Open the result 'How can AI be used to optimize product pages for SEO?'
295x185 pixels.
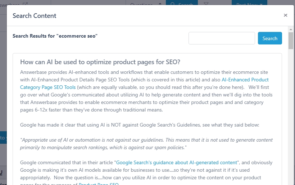point(100,62)
